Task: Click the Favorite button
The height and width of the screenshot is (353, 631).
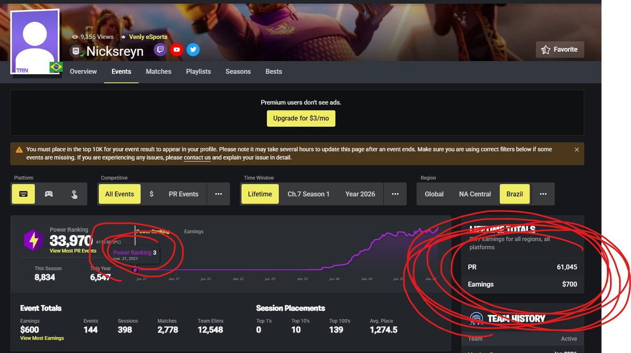Action: [x=560, y=49]
